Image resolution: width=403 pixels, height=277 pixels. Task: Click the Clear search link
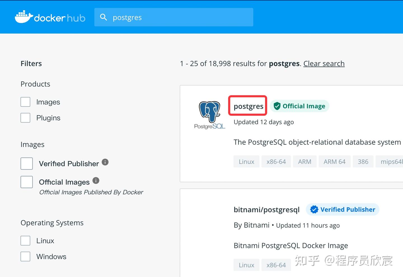[x=324, y=63]
